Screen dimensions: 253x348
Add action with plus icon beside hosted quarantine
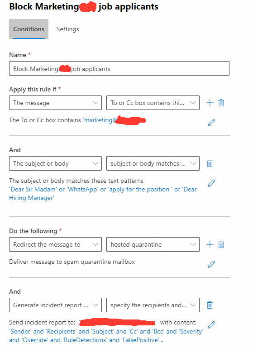210,244
